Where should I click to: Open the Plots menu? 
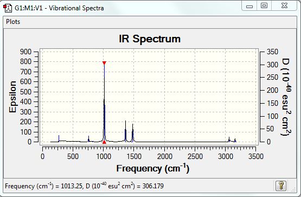click(13, 22)
